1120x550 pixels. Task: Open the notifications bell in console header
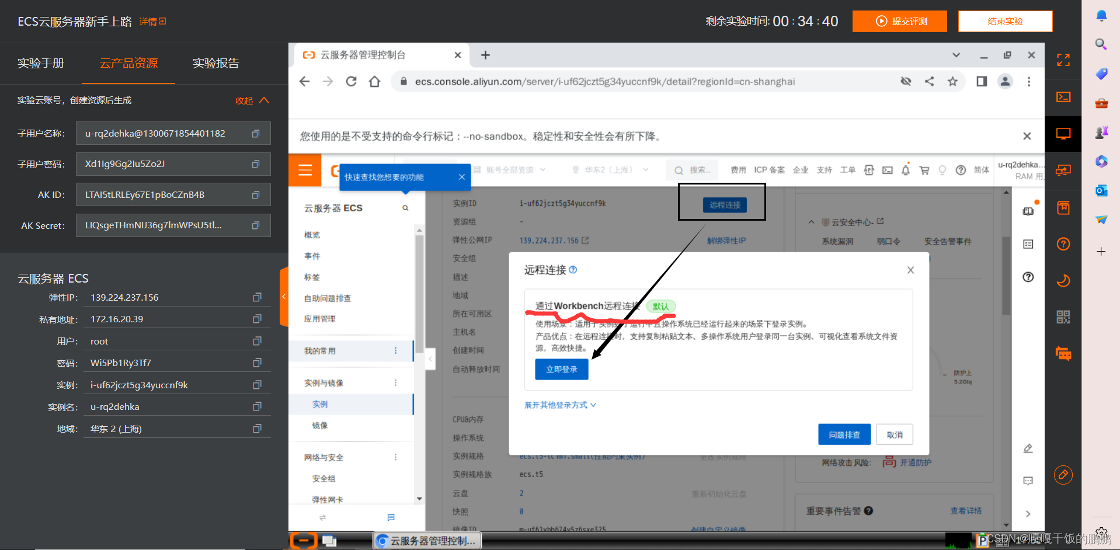point(906,170)
